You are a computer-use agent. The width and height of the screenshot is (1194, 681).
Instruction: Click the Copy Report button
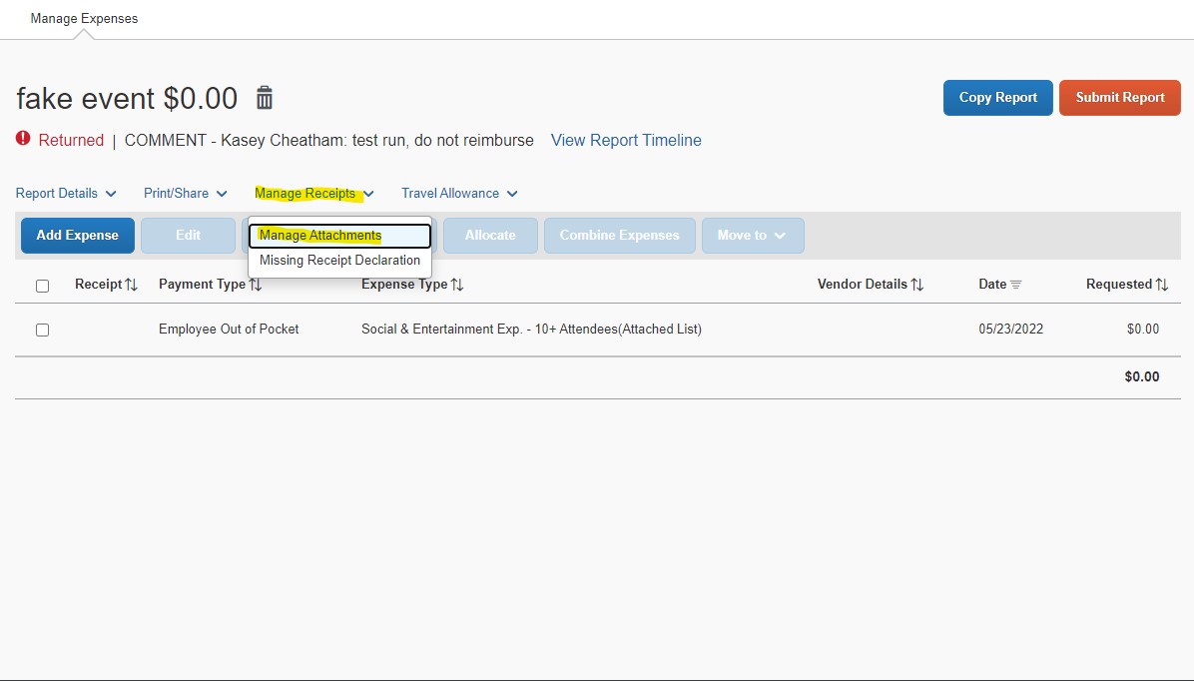(x=997, y=97)
